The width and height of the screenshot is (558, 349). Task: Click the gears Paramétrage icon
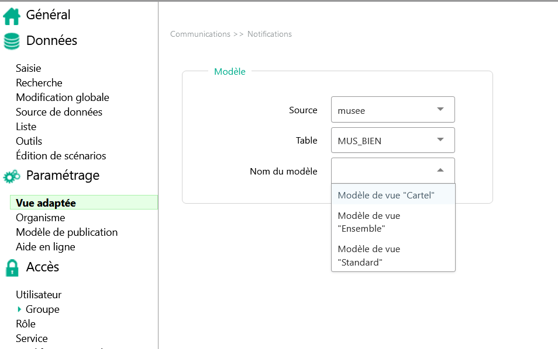[11, 176]
